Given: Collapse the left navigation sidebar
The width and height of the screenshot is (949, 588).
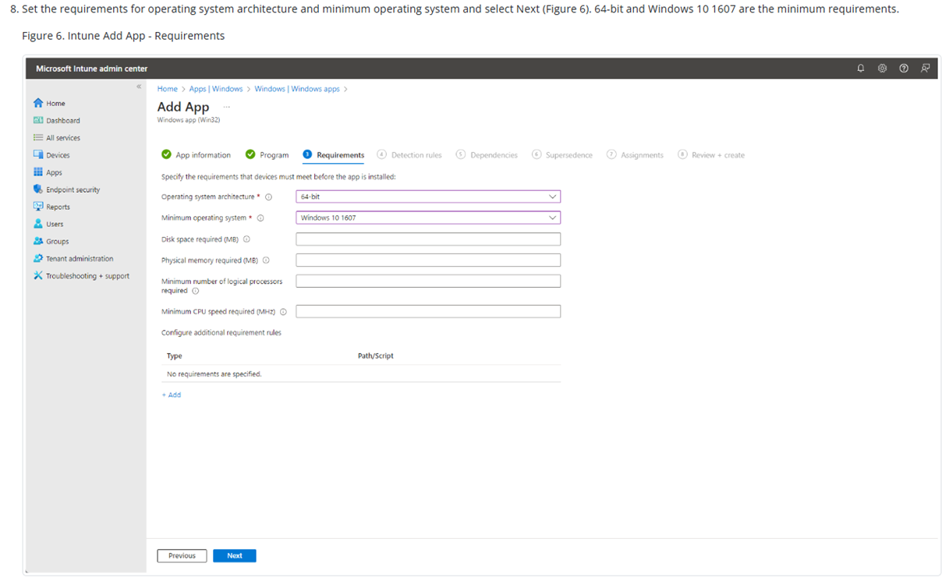Looking at the screenshot, I should (x=139, y=87).
